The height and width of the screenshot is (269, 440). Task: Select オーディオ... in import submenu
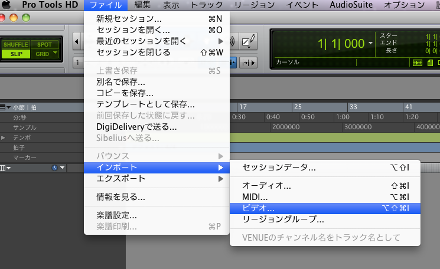325,185
